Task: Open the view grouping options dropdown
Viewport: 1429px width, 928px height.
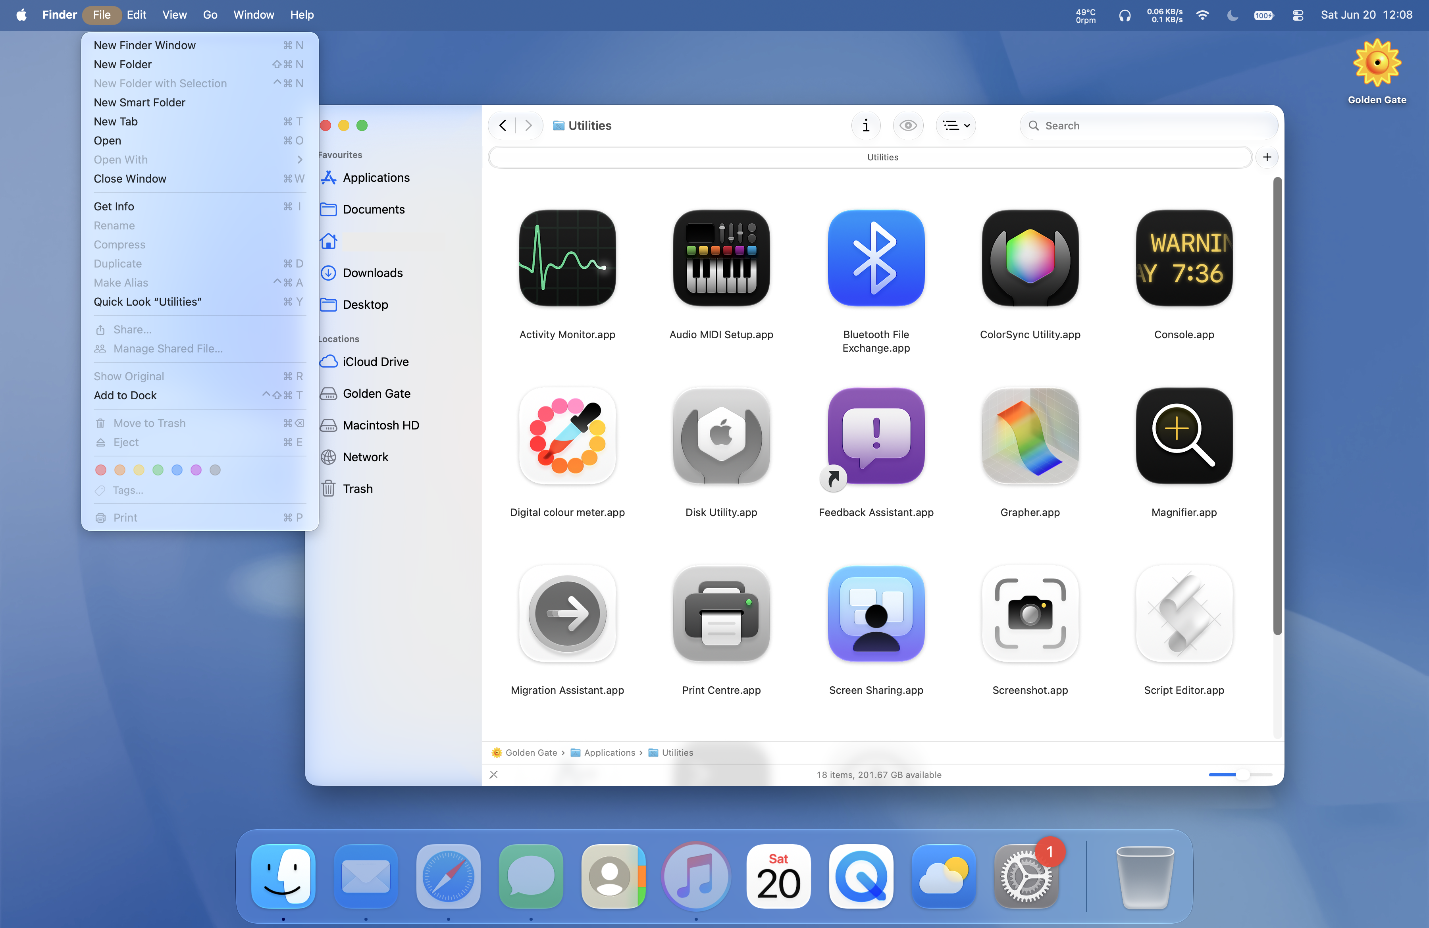Action: pos(956,125)
